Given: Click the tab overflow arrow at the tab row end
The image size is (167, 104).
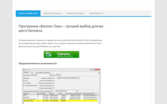Looking at the screenshot, I should [99, 73].
